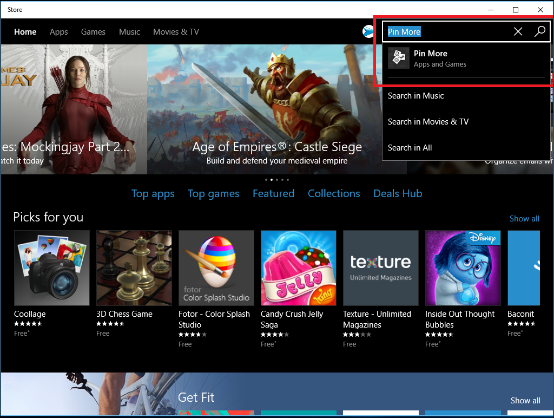Click the magnifier search icon
This screenshot has height=418, width=554.
pos(539,31)
